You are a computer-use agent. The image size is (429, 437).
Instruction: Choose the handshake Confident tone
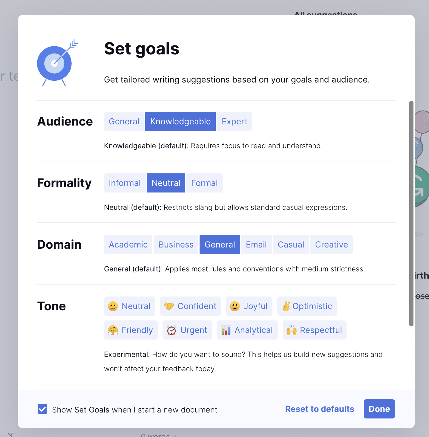[x=191, y=306]
